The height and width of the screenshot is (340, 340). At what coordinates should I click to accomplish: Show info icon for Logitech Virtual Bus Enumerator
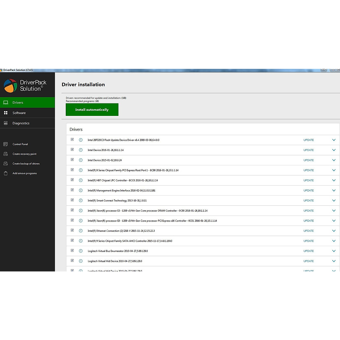pos(81,251)
